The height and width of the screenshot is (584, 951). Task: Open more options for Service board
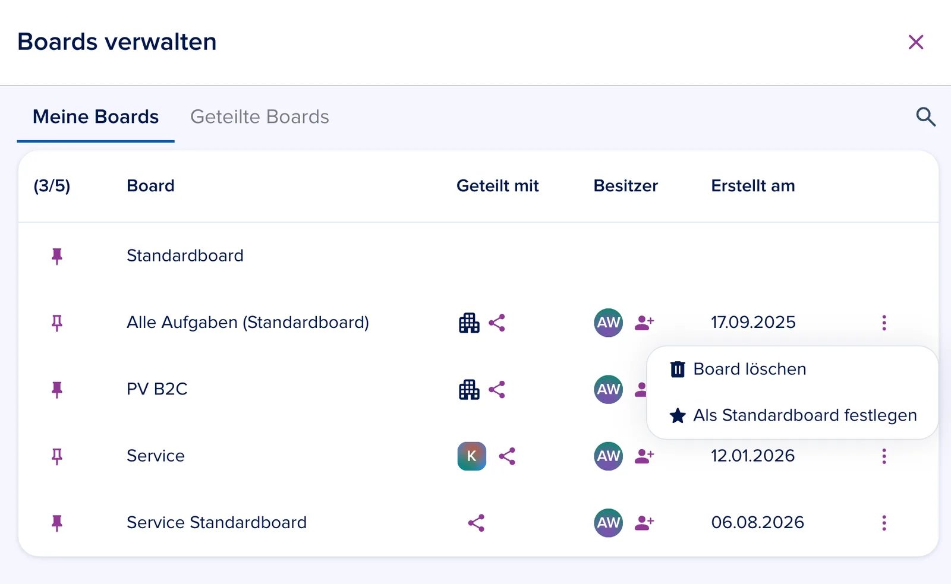click(884, 456)
